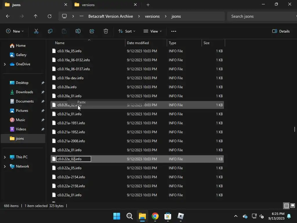This screenshot has width=297, height=223.
Task: Select file c0.0.19a-dev.info
Action: point(137,78)
